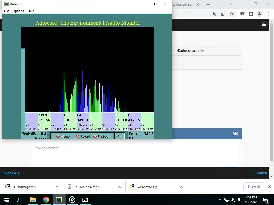Click the F4 349.34 note cell

point(83,117)
